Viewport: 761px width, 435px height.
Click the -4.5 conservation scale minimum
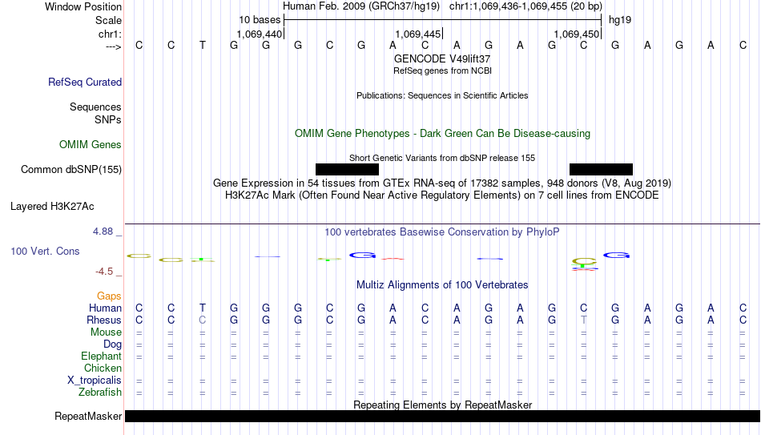104,272
